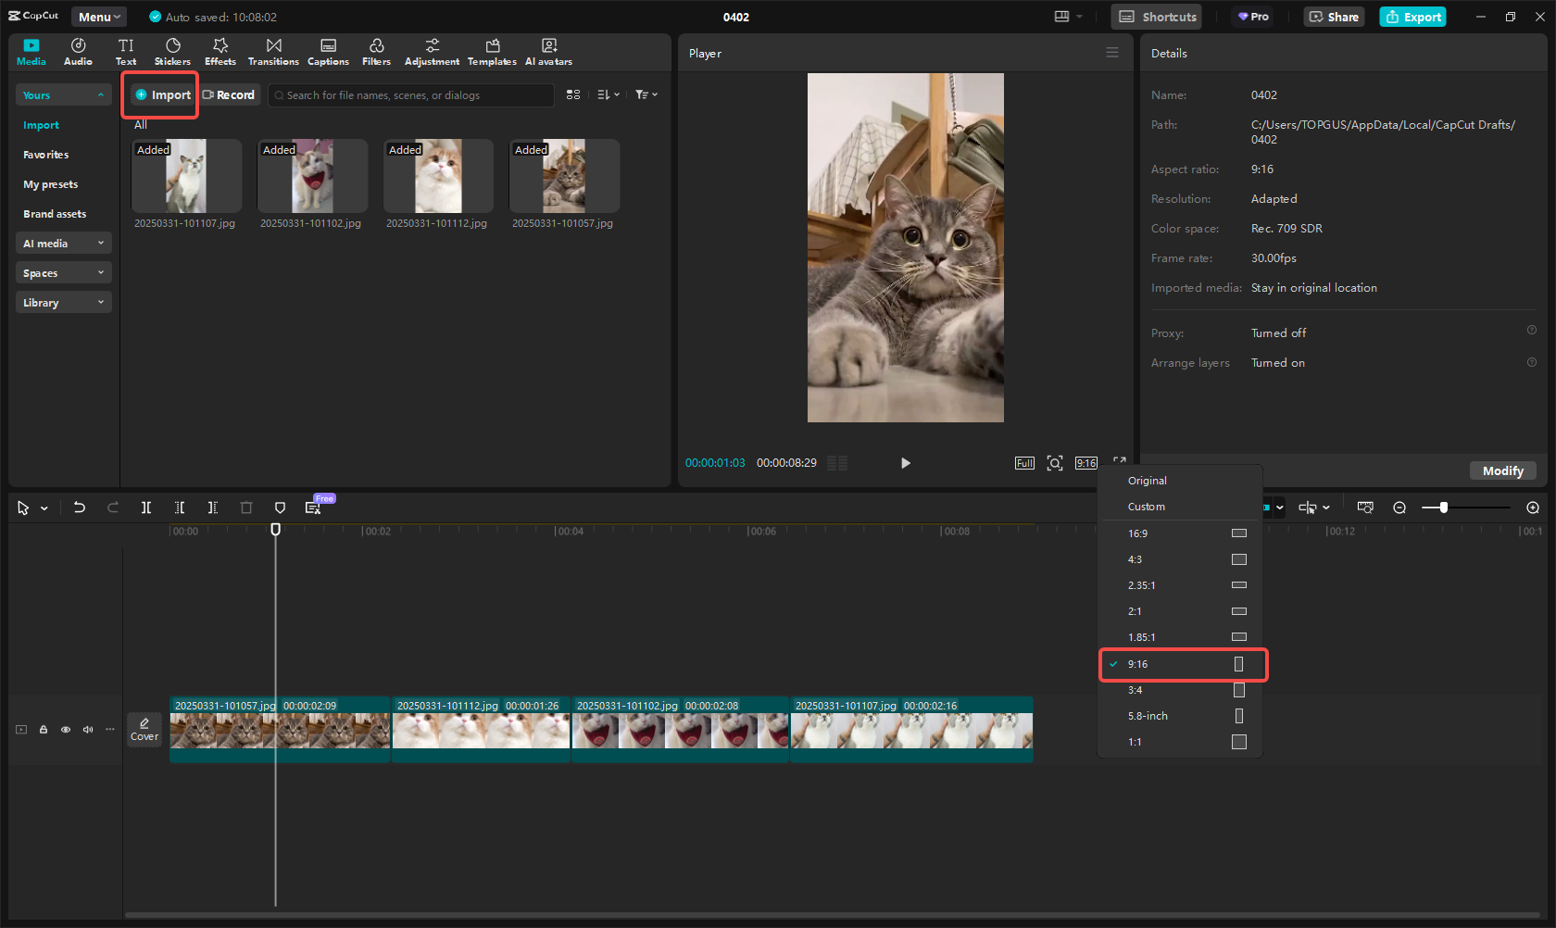Open the AI media dropdown

pyautogui.click(x=63, y=243)
